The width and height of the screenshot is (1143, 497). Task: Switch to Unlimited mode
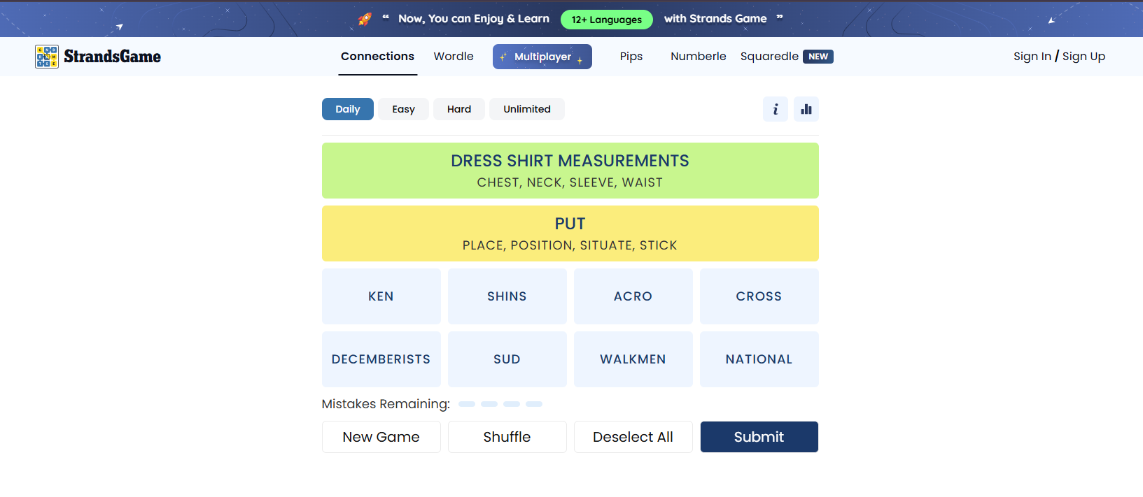[x=527, y=109]
